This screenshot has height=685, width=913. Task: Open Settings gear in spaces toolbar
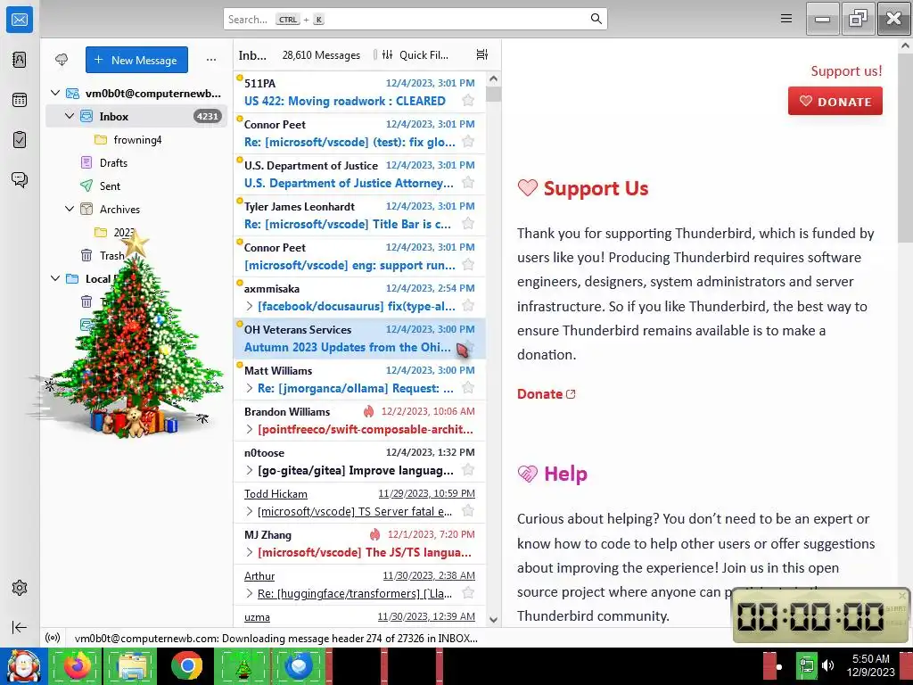click(20, 588)
